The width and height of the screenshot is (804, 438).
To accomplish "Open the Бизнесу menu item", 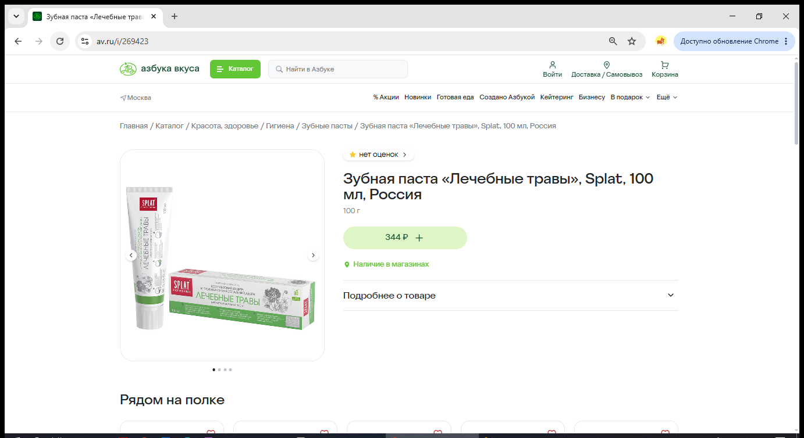I will click(x=592, y=97).
